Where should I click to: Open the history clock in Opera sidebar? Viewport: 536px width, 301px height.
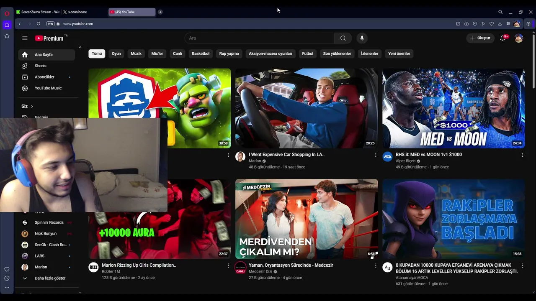coord(7,278)
